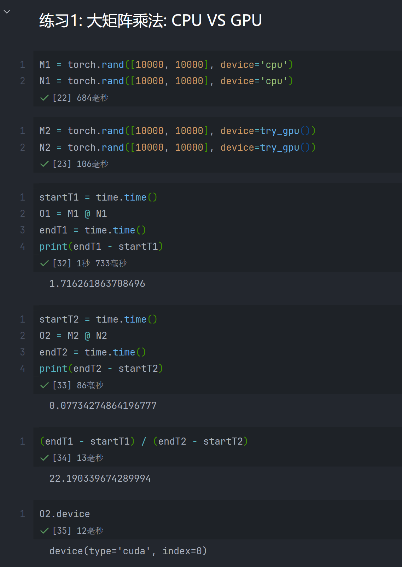This screenshot has width=402, height=567.
Task: Select output value 22.190339674289994
Action: (x=100, y=479)
